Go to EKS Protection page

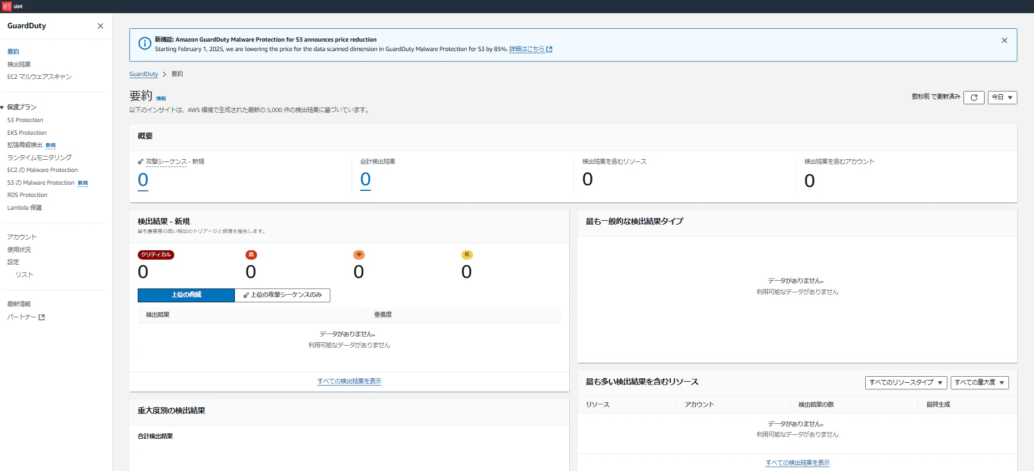pyautogui.click(x=27, y=133)
